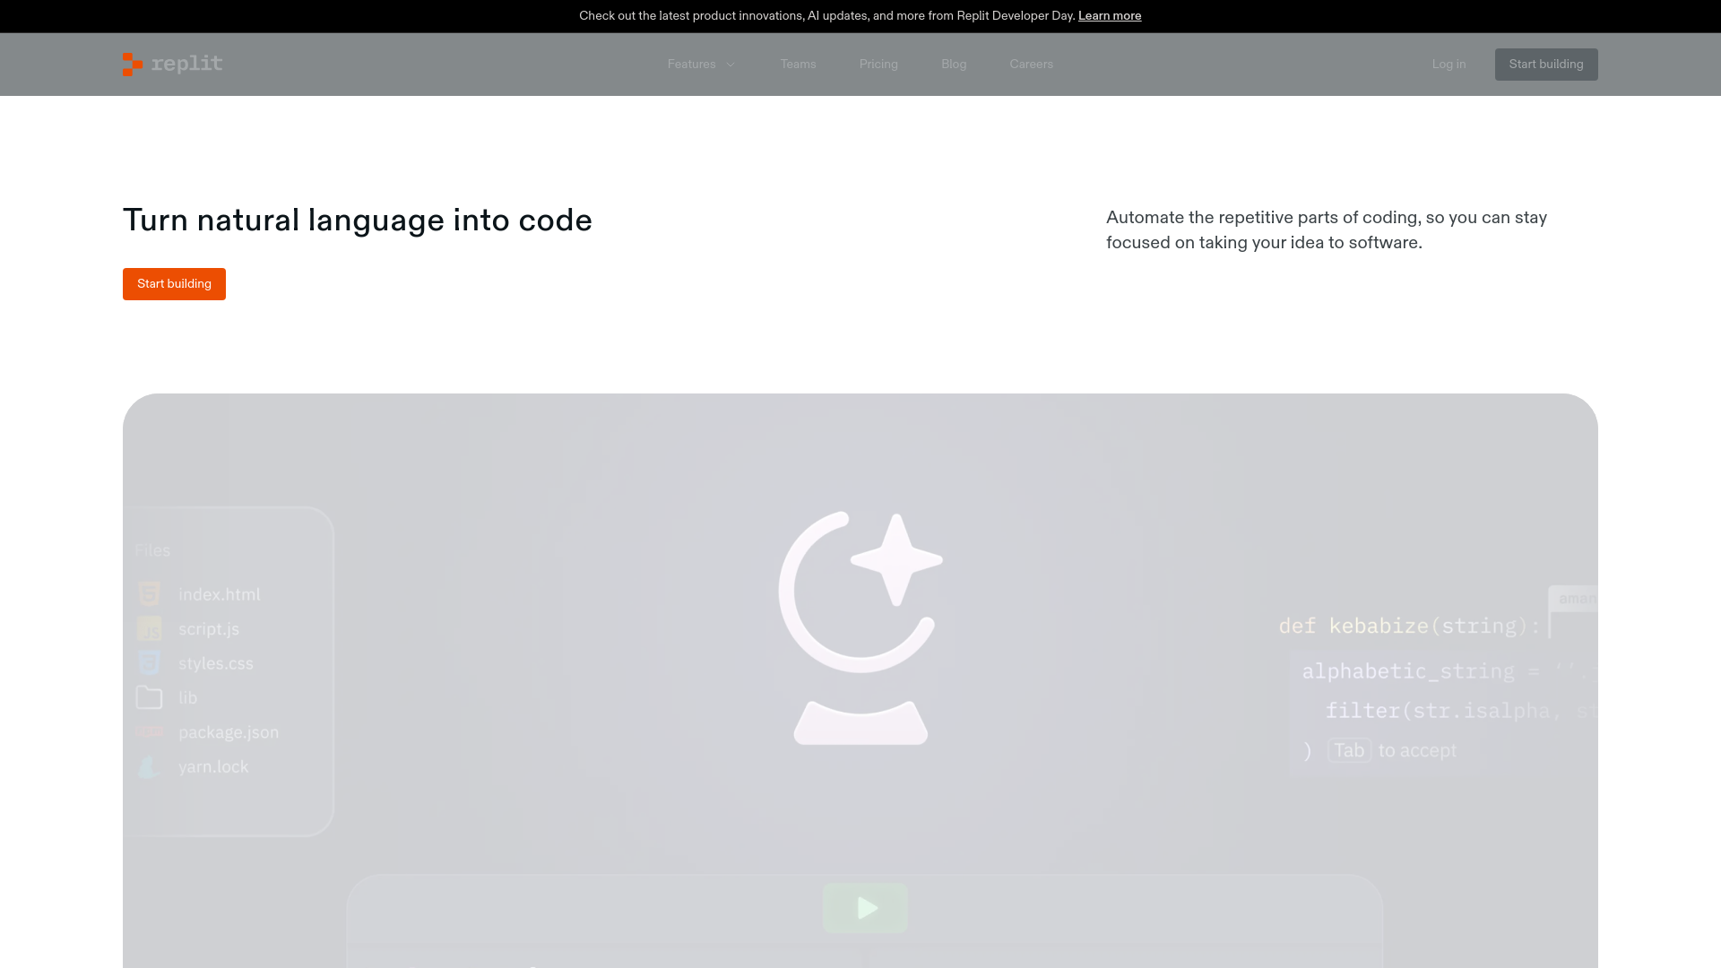Click the Tab key hint to accept
This screenshot has width=1721, height=968.
tap(1349, 750)
